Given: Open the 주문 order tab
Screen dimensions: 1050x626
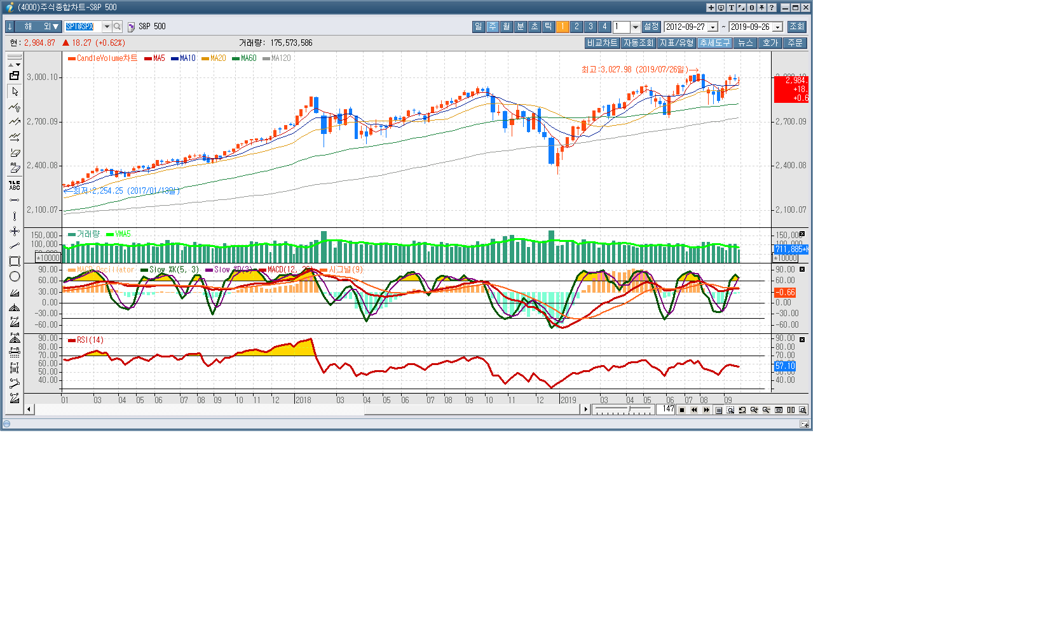Looking at the screenshot, I should pos(795,43).
